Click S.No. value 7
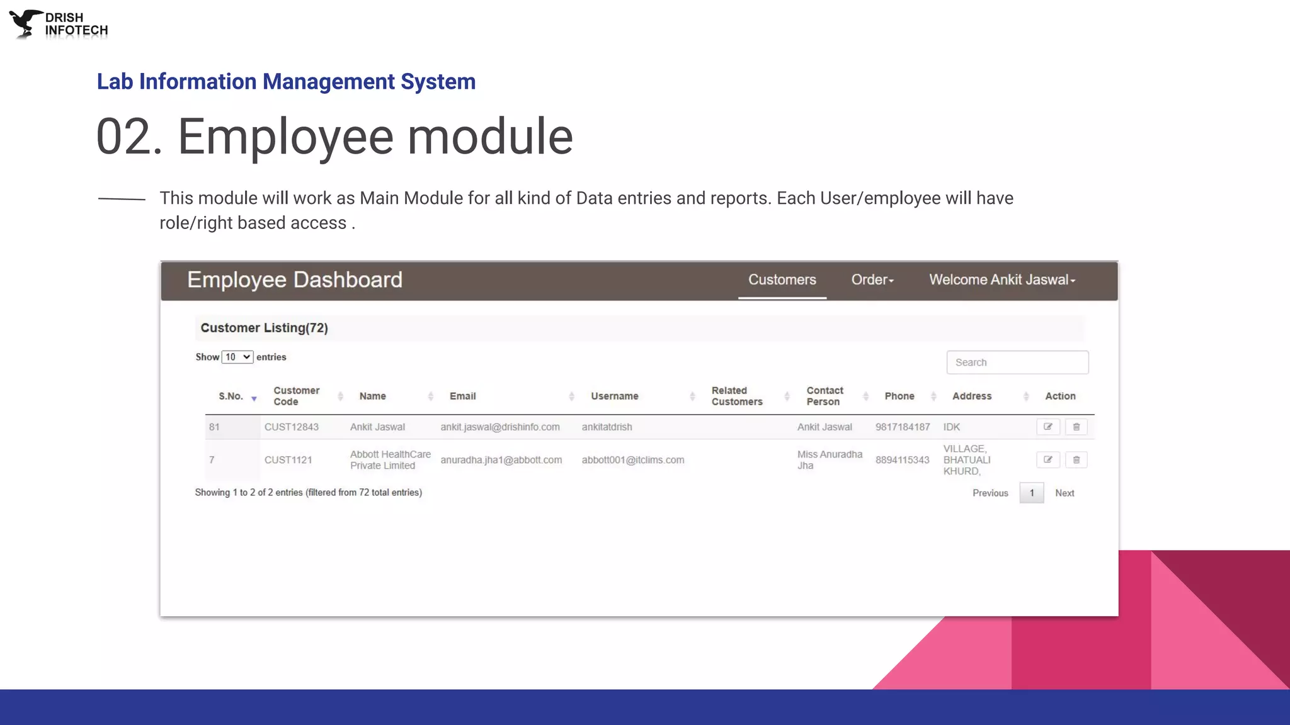This screenshot has height=725, width=1290. (212, 460)
